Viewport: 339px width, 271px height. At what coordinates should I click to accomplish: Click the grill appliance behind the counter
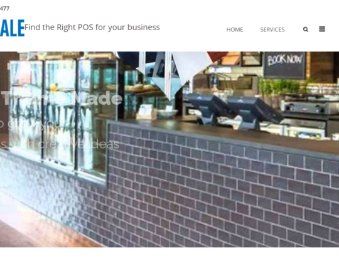(310, 107)
